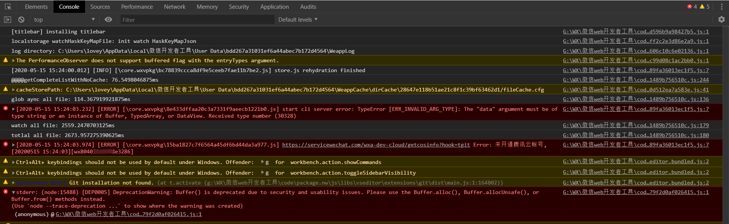Click error icon of 'start cli server' row
This screenshot has height=224, width=729.
6,109
